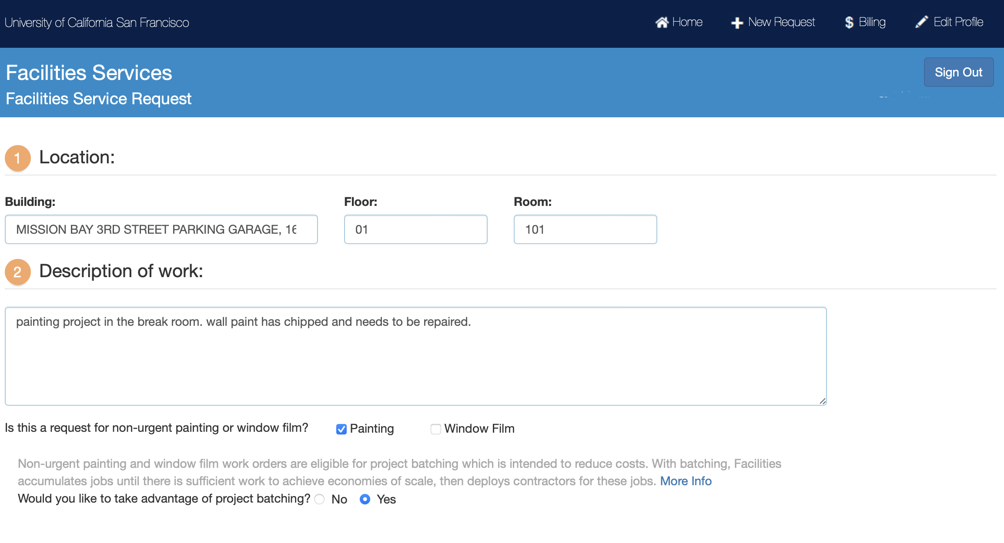Open the More Info link

coord(686,481)
